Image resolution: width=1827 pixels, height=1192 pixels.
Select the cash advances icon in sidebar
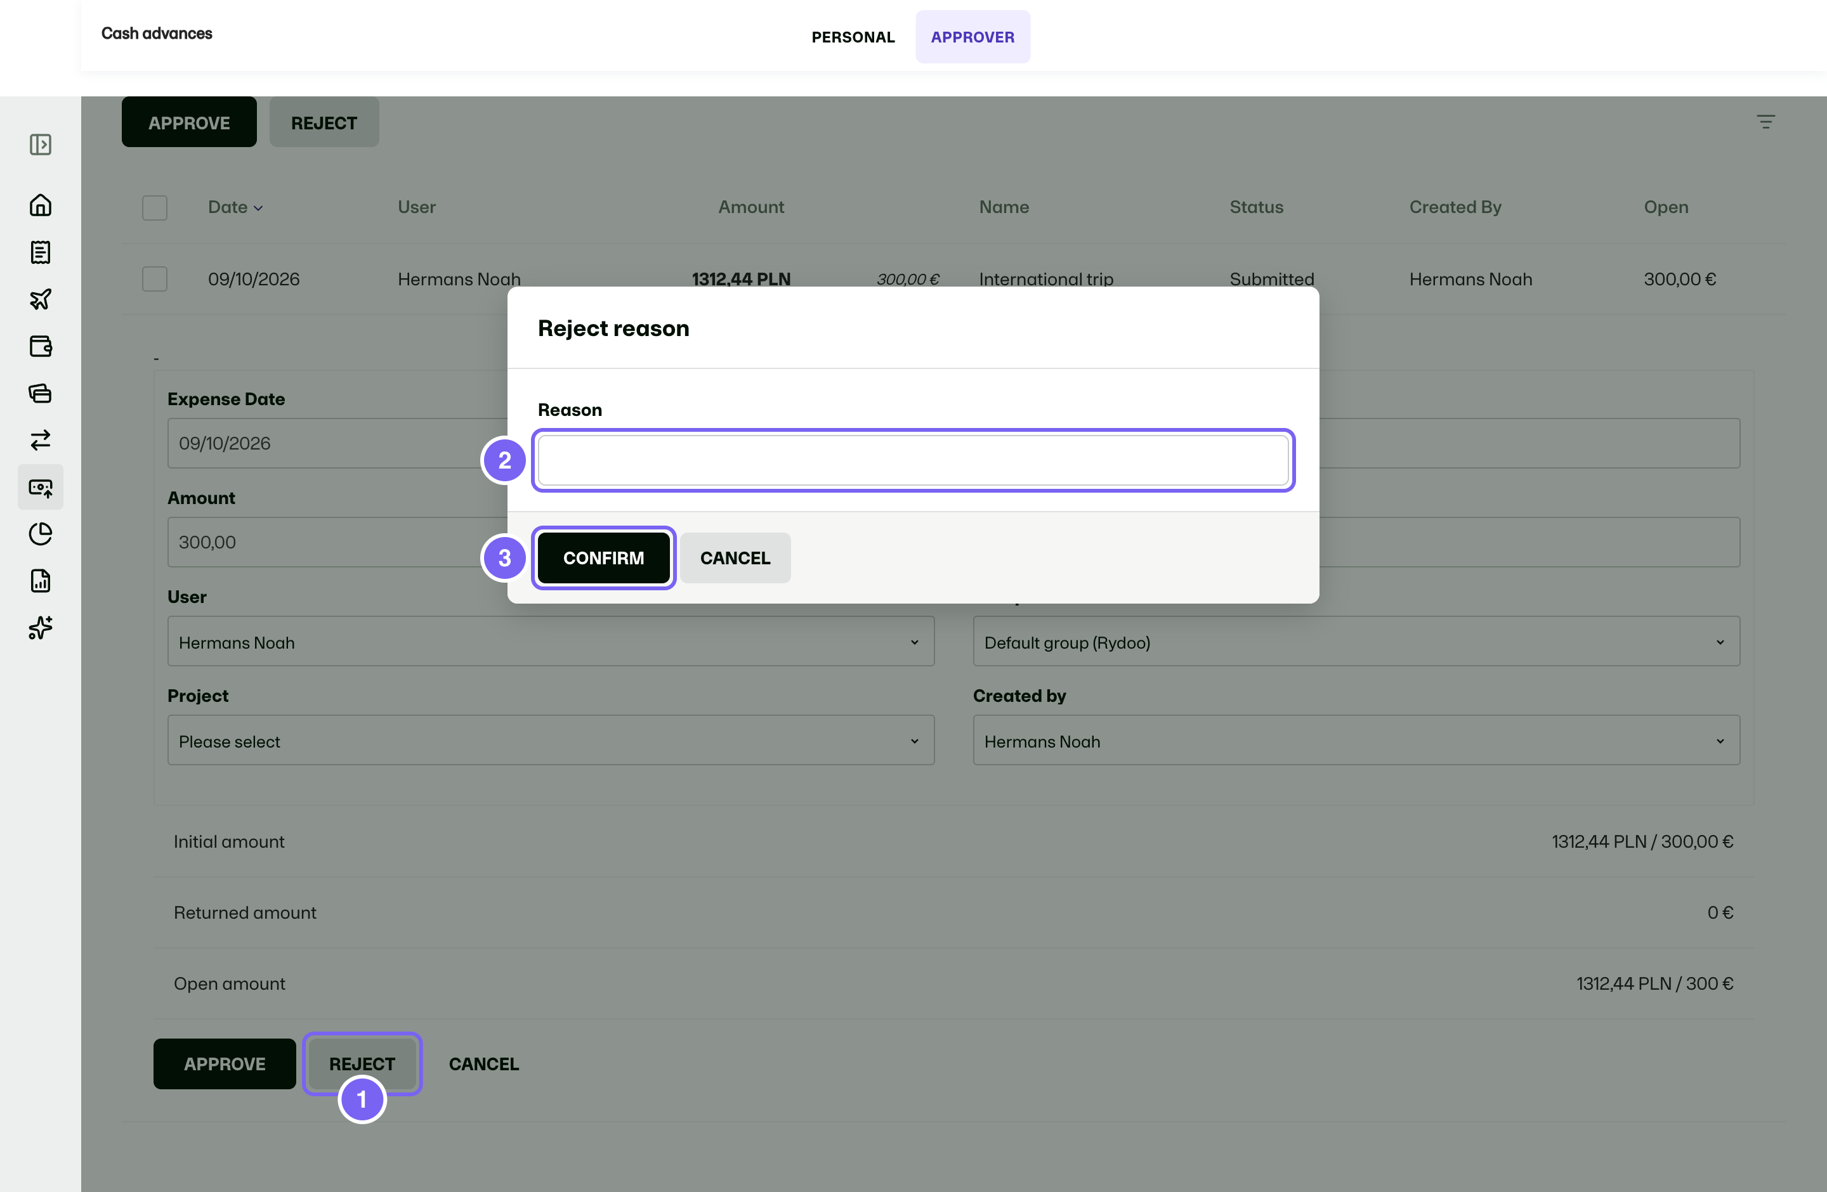[41, 487]
